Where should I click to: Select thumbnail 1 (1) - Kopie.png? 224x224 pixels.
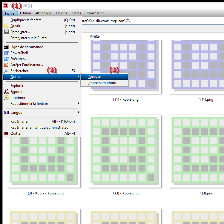(x=125, y=67)
